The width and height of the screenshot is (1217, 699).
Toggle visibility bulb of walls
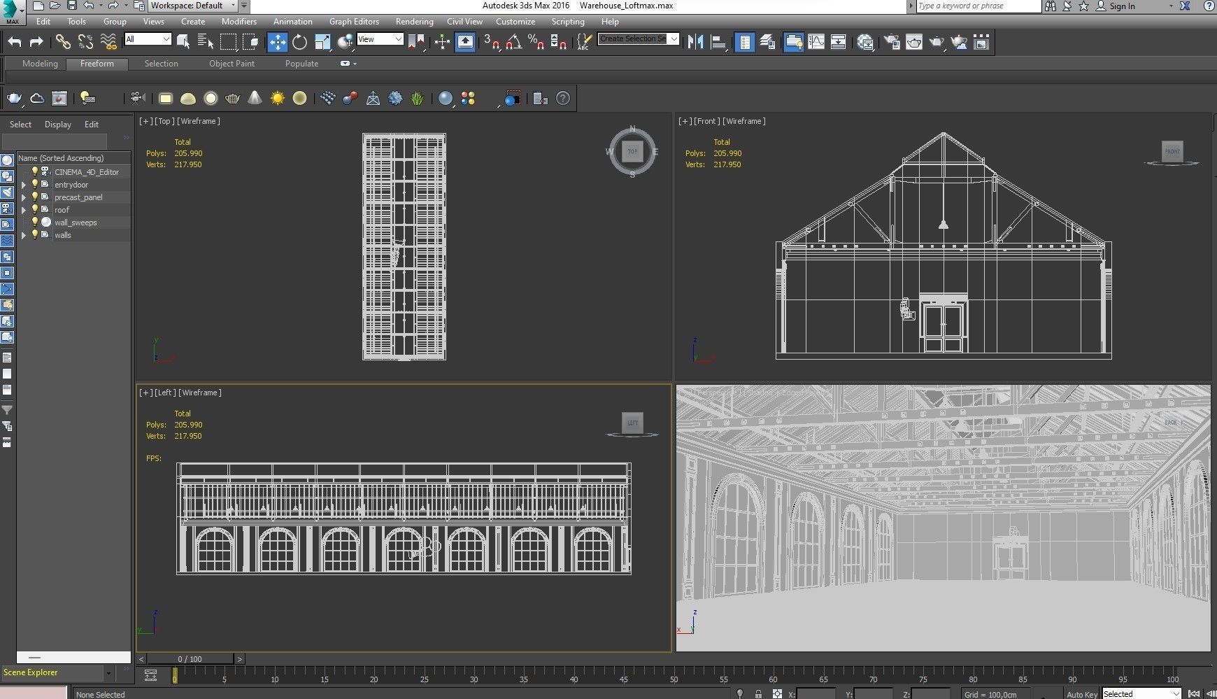click(34, 235)
